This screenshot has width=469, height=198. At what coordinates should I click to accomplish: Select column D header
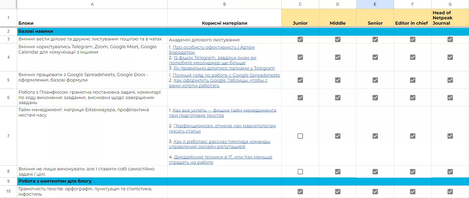pos(338,4)
